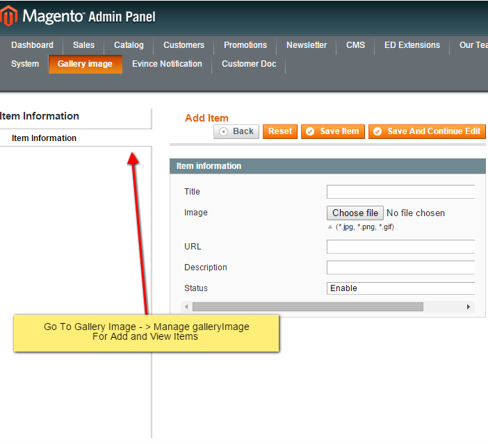Image resolution: width=488 pixels, height=444 pixels.
Task: Click the (*.jpg, *.png, *.gif) hint text
Action: tap(365, 227)
